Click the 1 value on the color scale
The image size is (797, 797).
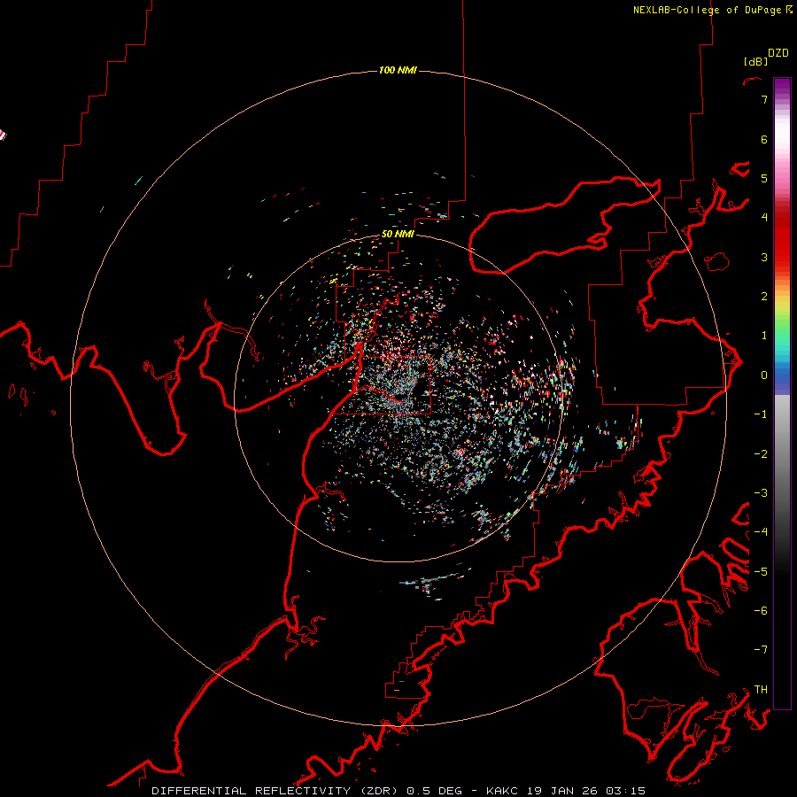[764, 336]
